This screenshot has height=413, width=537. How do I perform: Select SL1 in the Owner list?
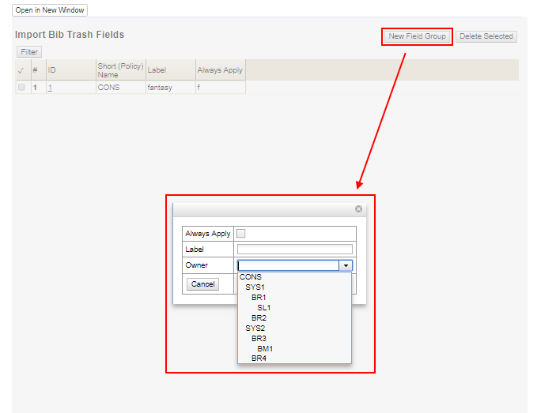pos(263,307)
